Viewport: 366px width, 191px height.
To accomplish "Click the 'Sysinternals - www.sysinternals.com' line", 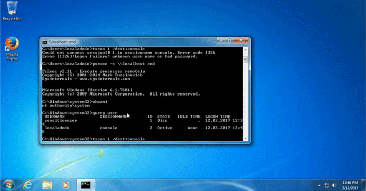I will coord(86,79).
